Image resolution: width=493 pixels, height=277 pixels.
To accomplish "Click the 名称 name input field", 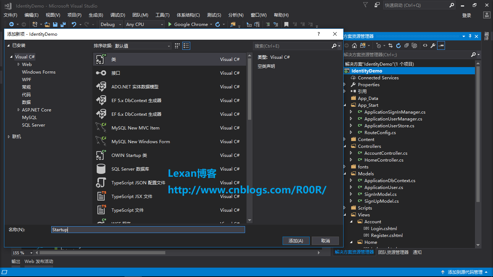I will click(x=148, y=230).
